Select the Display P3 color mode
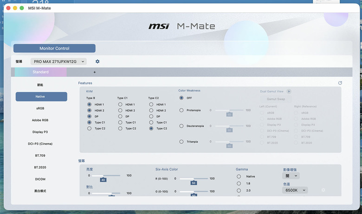 pos(40,132)
